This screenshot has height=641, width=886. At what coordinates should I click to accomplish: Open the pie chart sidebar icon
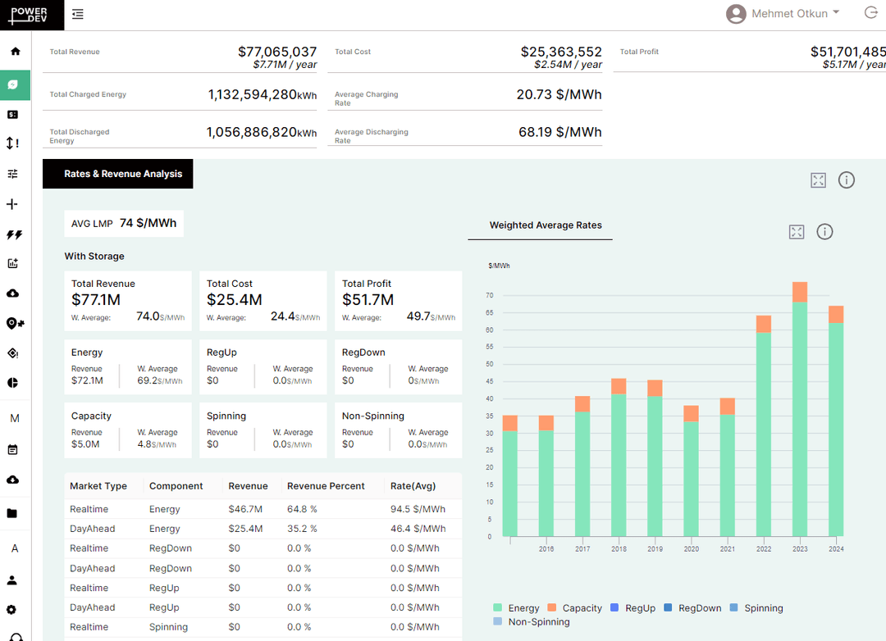13,383
